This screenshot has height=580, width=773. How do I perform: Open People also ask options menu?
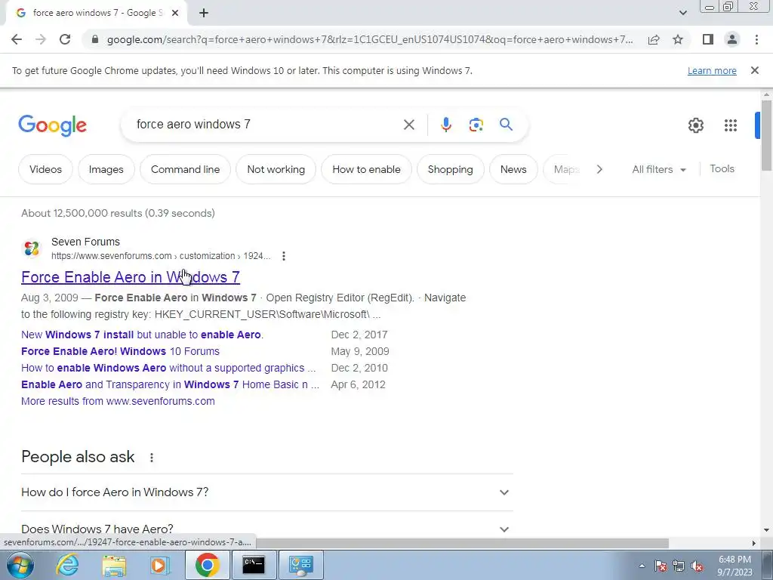pos(151,458)
